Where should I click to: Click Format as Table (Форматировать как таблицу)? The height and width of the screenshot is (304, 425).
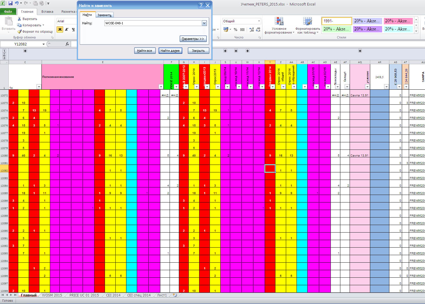pos(308,26)
